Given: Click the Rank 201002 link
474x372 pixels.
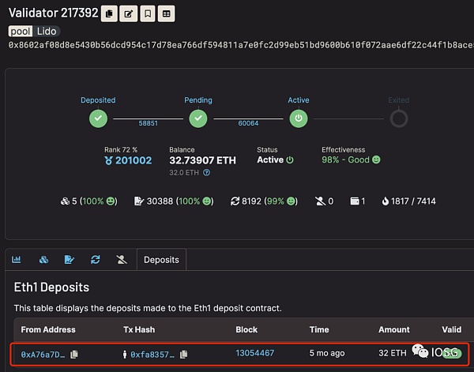Looking at the screenshot, I should 129,160.
